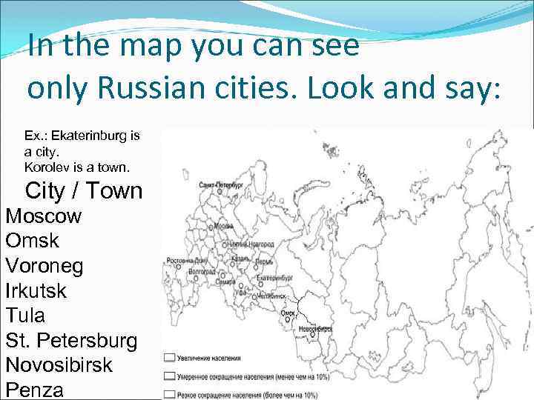The height and width of the screenshot is (400, 534).
Task: Click the Омск city marker circle
Action: coord(288,319)
